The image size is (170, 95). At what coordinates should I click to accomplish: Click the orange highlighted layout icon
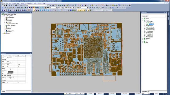(34, 8)
